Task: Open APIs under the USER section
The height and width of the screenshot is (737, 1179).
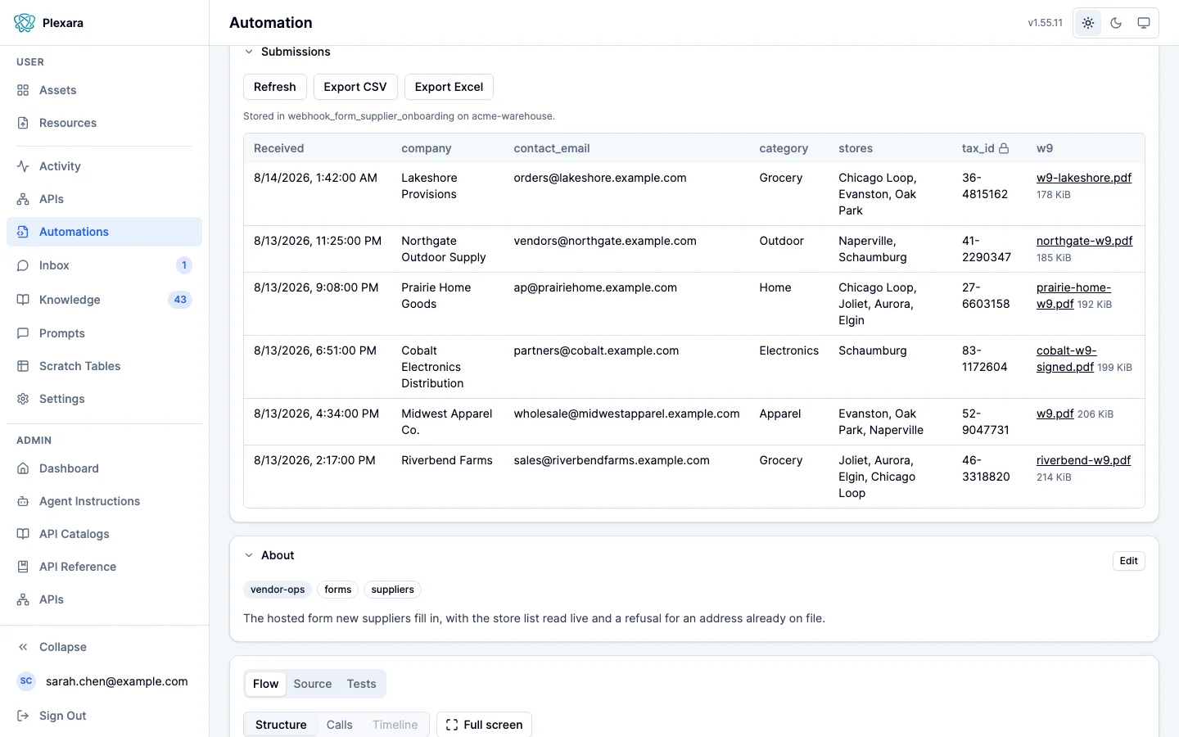Action: click(104, 199)
